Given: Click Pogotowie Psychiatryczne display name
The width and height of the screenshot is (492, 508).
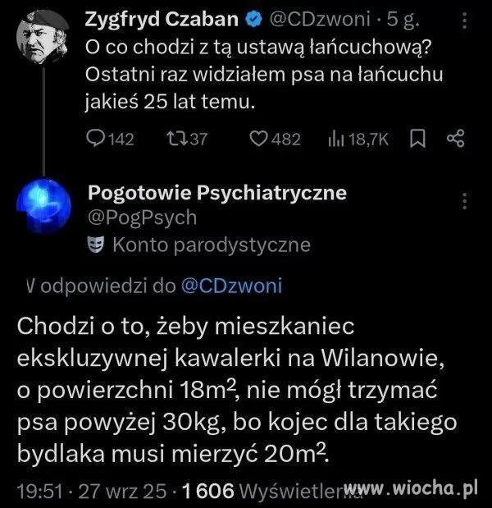Looking at the screenshot, I should click(216, 193).
